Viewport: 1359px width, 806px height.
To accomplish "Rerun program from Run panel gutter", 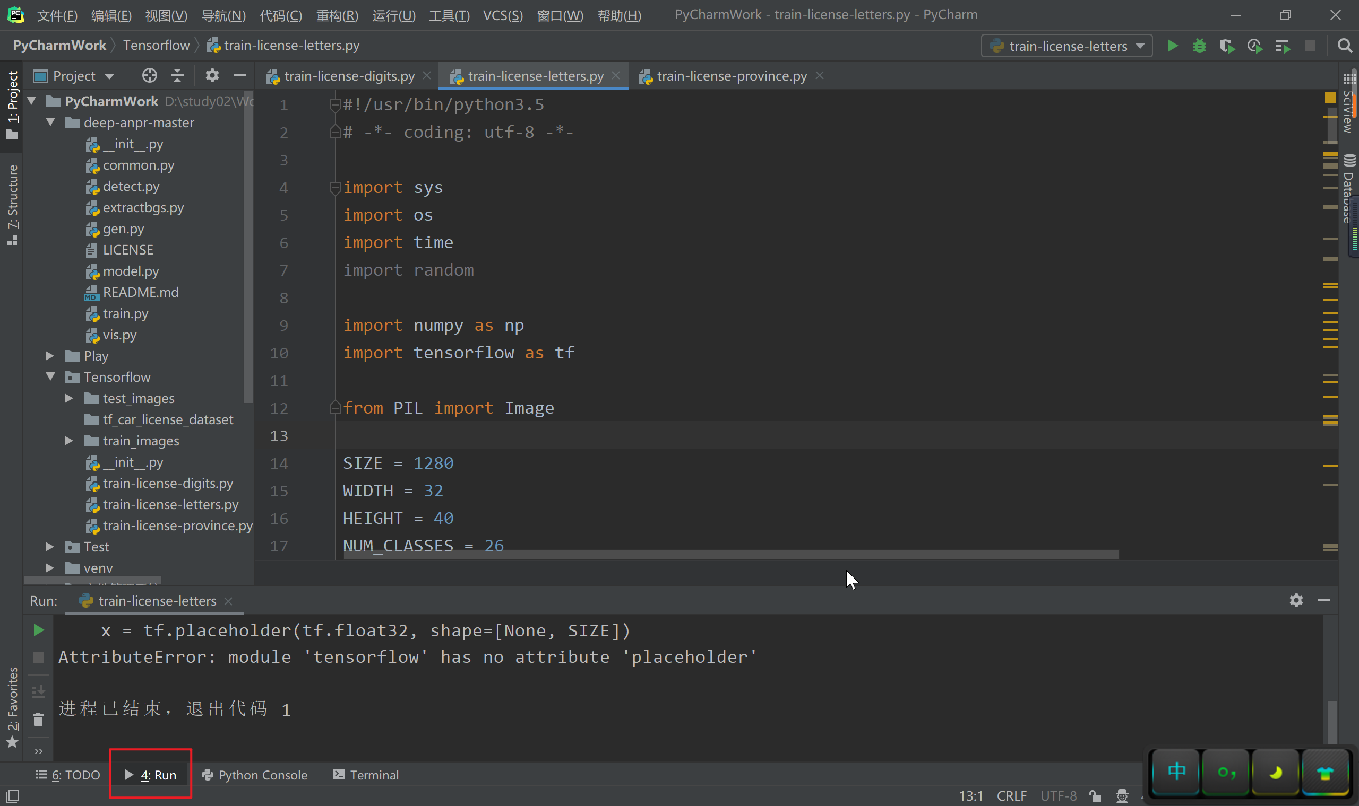I will (x=38, y=630).
